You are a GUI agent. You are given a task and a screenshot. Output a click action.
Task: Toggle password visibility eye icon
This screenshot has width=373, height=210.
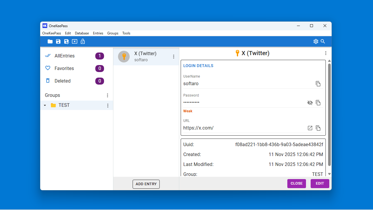[x=310, y=103]
